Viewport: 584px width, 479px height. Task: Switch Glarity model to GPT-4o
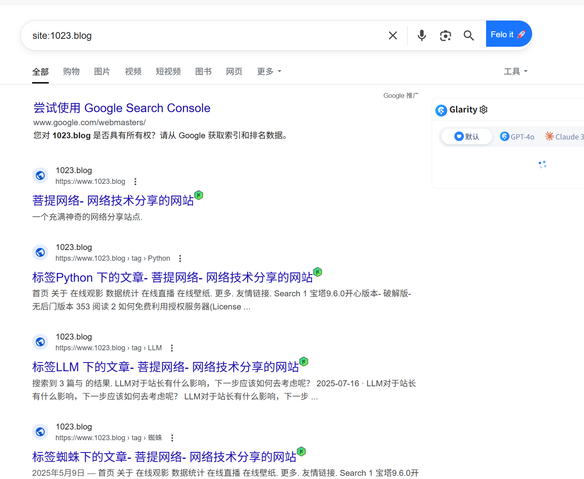pyautogui.click(x=517, y=137)
